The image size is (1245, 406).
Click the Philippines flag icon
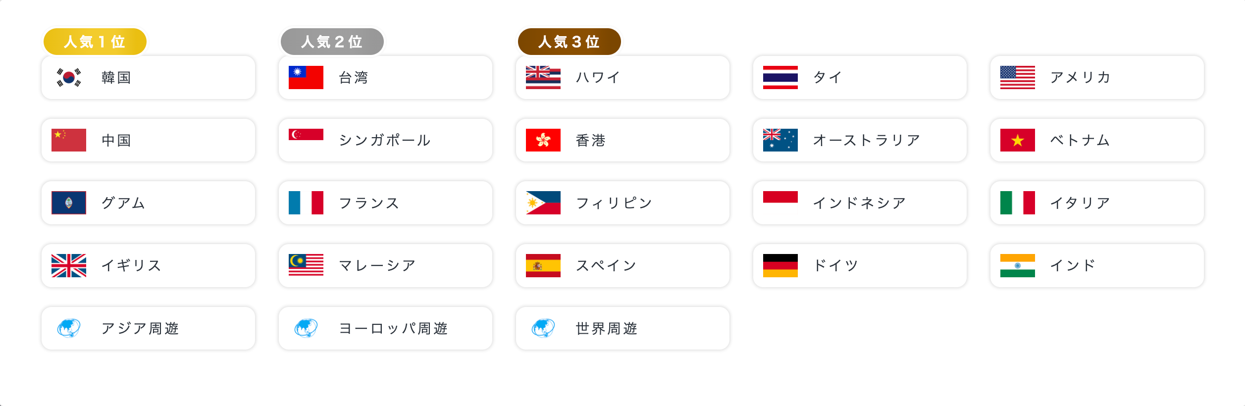tap(543, 203)
